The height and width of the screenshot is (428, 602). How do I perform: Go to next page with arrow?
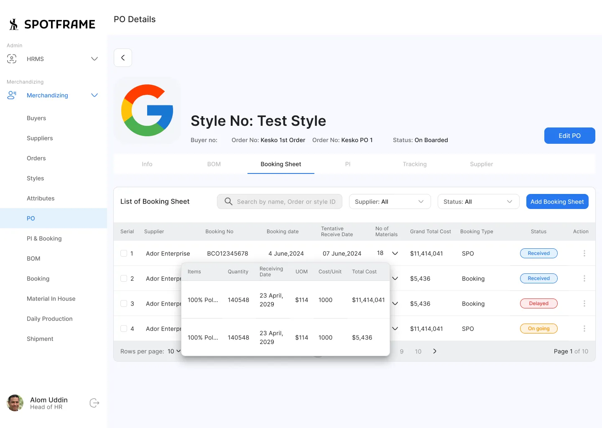(x=435, y=351)
